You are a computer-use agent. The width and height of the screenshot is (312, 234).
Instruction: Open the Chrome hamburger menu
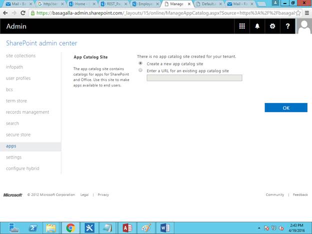click(307, 13)
